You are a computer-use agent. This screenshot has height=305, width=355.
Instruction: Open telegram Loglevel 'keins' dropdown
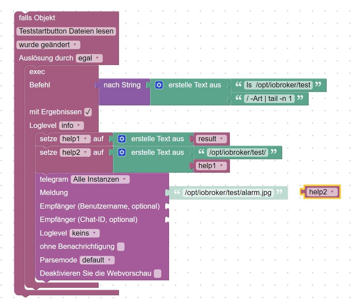[84, 233]
